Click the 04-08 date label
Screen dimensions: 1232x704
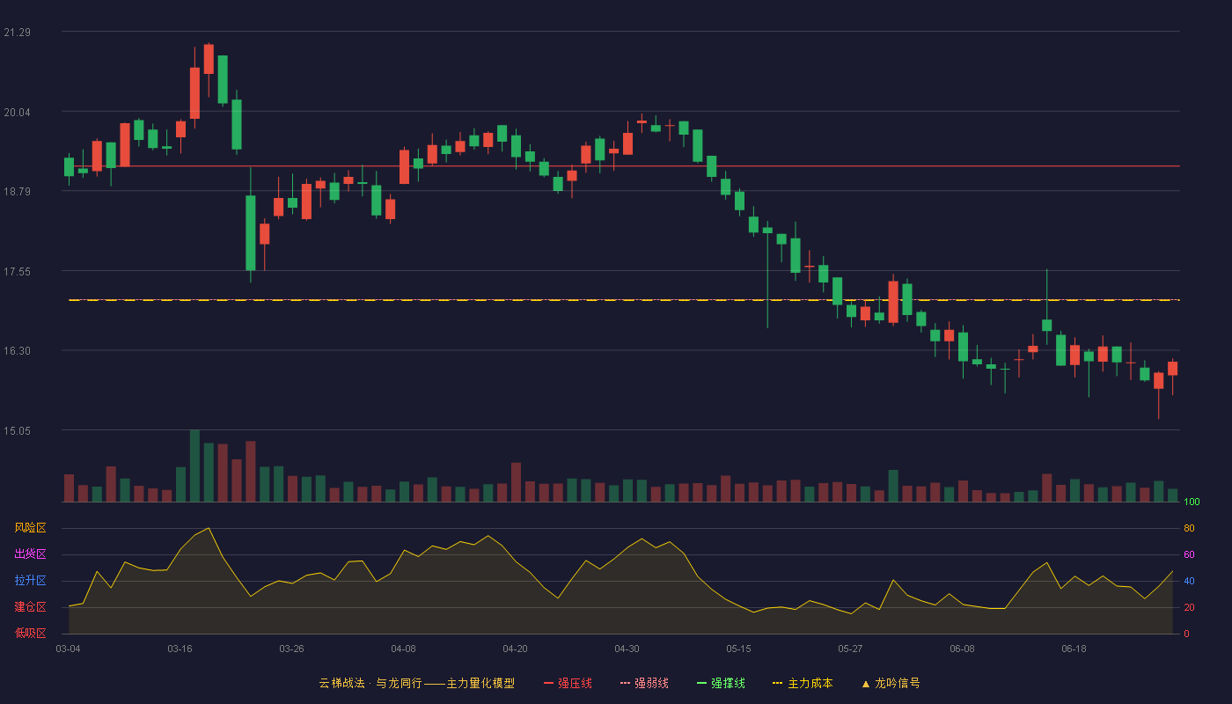403,649
